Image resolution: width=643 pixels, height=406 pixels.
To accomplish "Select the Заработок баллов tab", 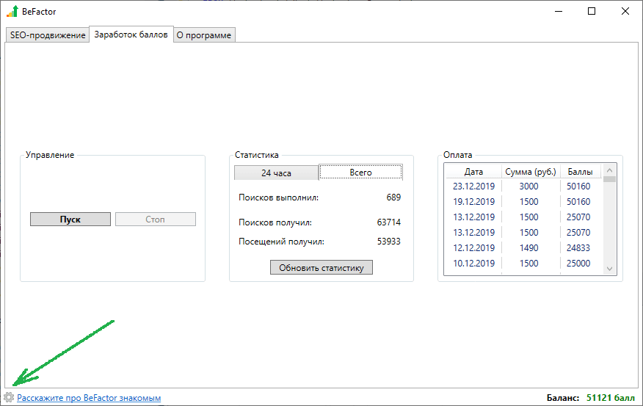I will click(131, 35).
